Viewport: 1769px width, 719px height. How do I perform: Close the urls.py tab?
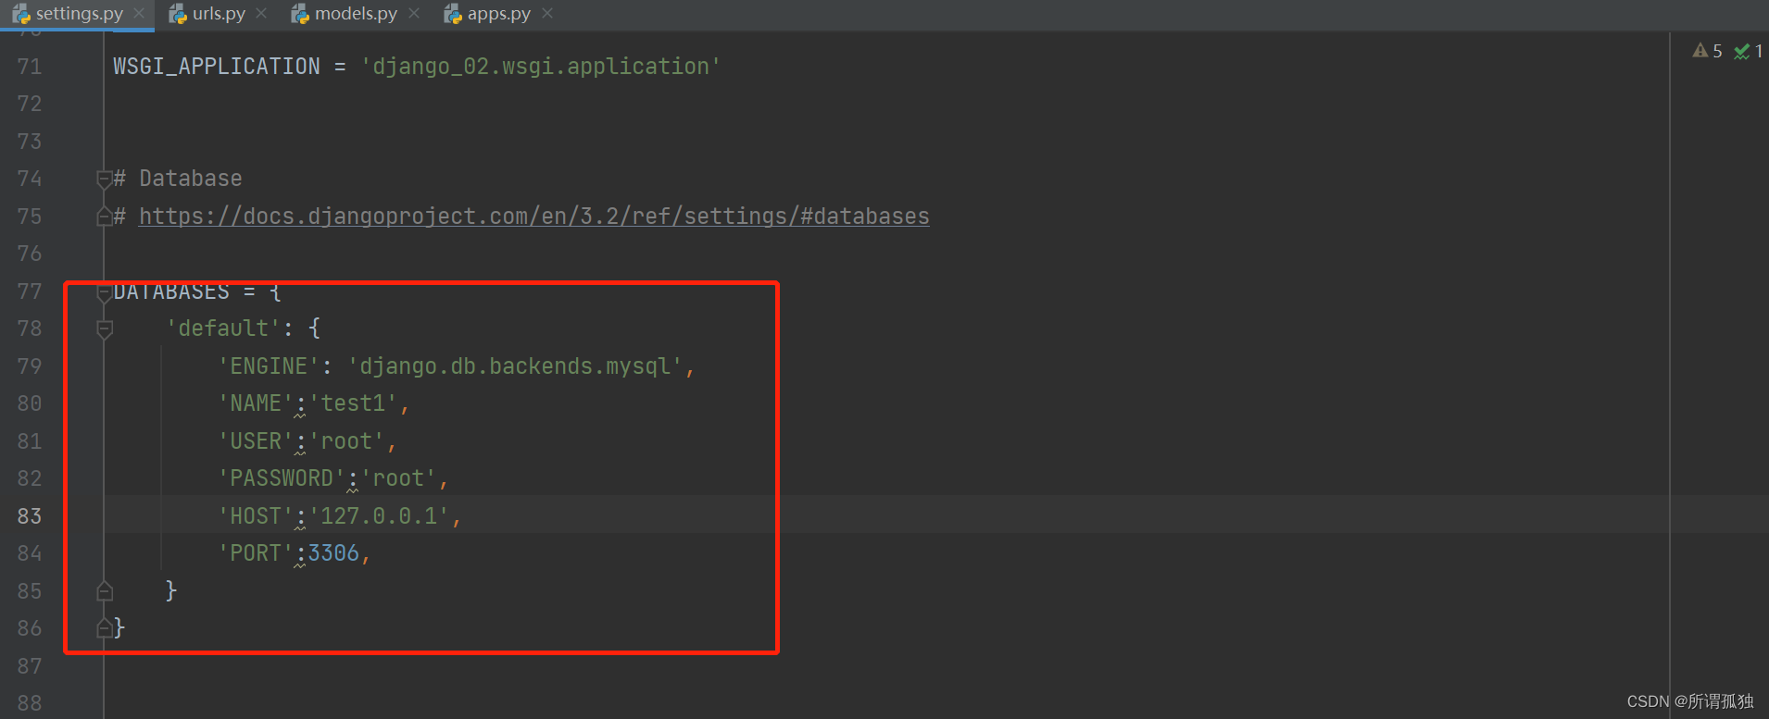coord(261,14)
